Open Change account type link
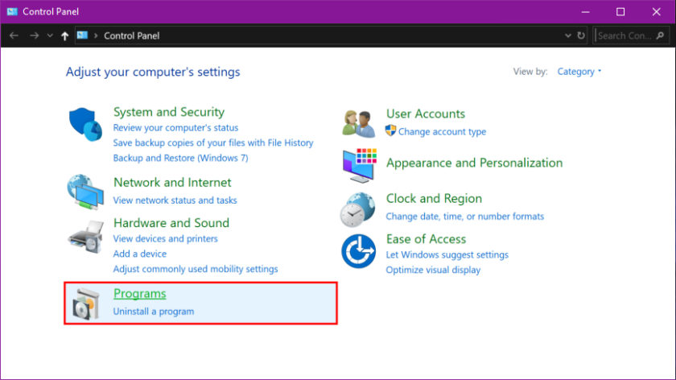This screenshot has height=380, width=676. point(442,131)
